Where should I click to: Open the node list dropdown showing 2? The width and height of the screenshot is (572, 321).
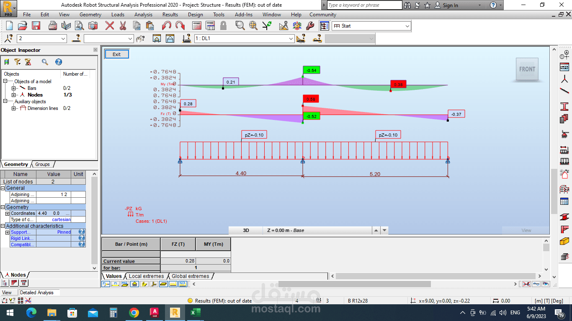point(63,39)
